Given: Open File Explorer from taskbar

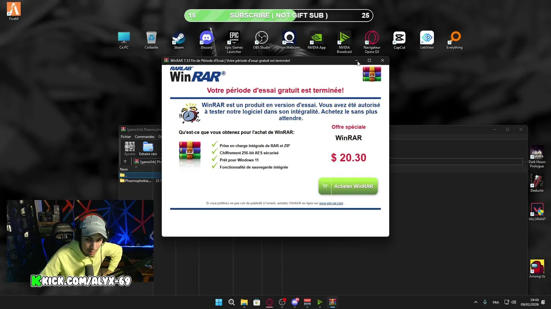Looking at the screenshot, I should point(244,302).
